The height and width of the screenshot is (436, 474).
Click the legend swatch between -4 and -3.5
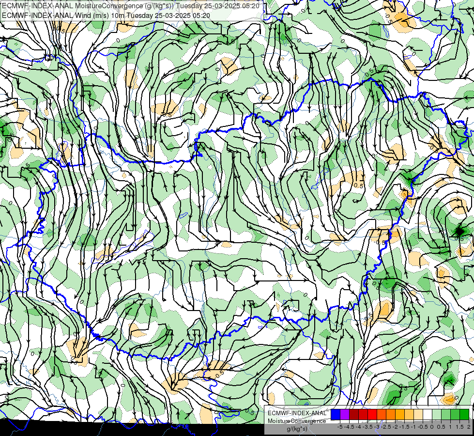363,415
